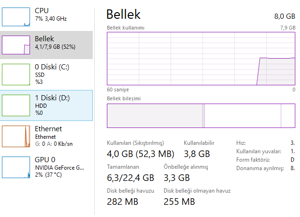Click the used memory segment in composition bar
The image size is (300, 217).
pyautogui.click(x=155, y=116)
